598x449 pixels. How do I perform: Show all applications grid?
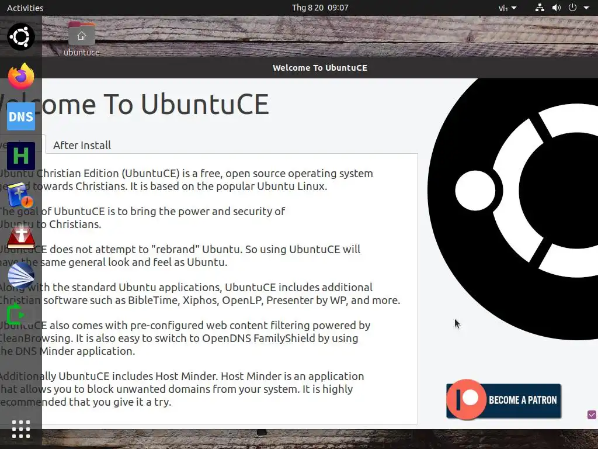point(21,429)
